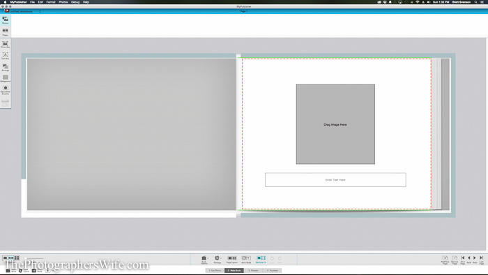Switch to single page view icon
Screen dimensions: 488x275
click(5, 258)
